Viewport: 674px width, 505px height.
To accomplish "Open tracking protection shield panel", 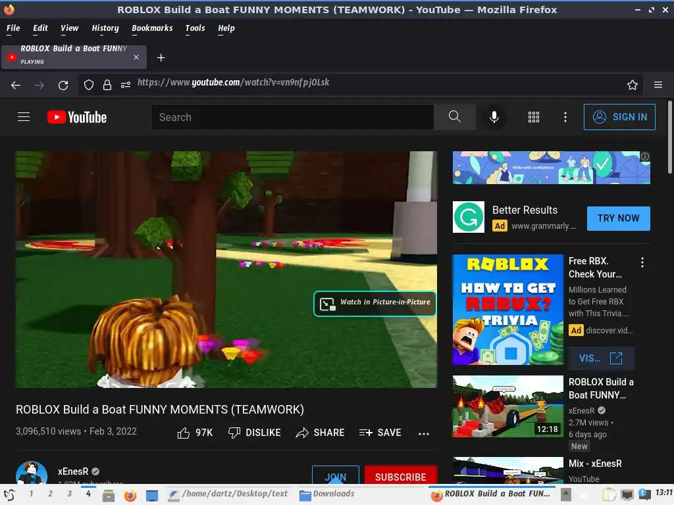I will tap(89, 85).
